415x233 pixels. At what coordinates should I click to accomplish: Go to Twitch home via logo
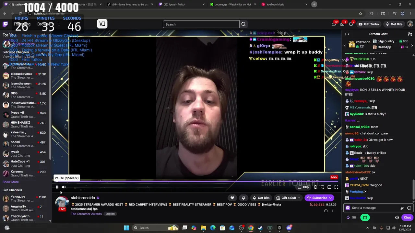coord(5,24)
